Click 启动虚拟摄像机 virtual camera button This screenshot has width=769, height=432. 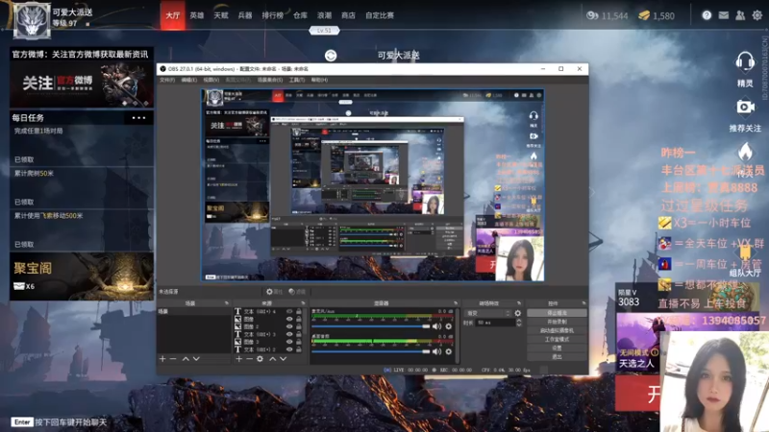pyautogui.click(x=557, y=330)
